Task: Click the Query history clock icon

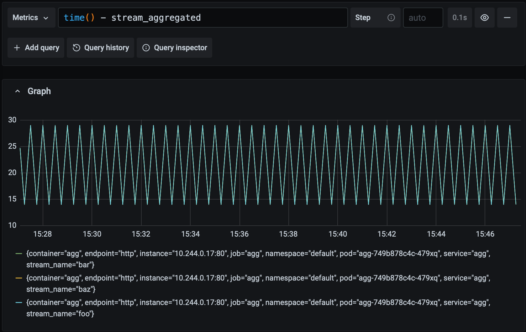Action: pos(76,48)
